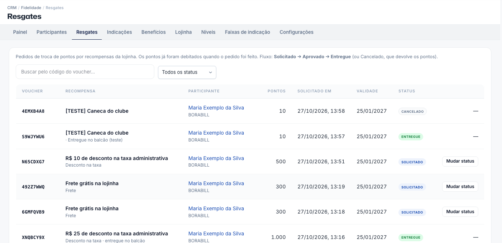The image size is (502, 243).
Task: Select the Faixas de indicação tab
Action: pyautogui.click(x=247, y=32)
